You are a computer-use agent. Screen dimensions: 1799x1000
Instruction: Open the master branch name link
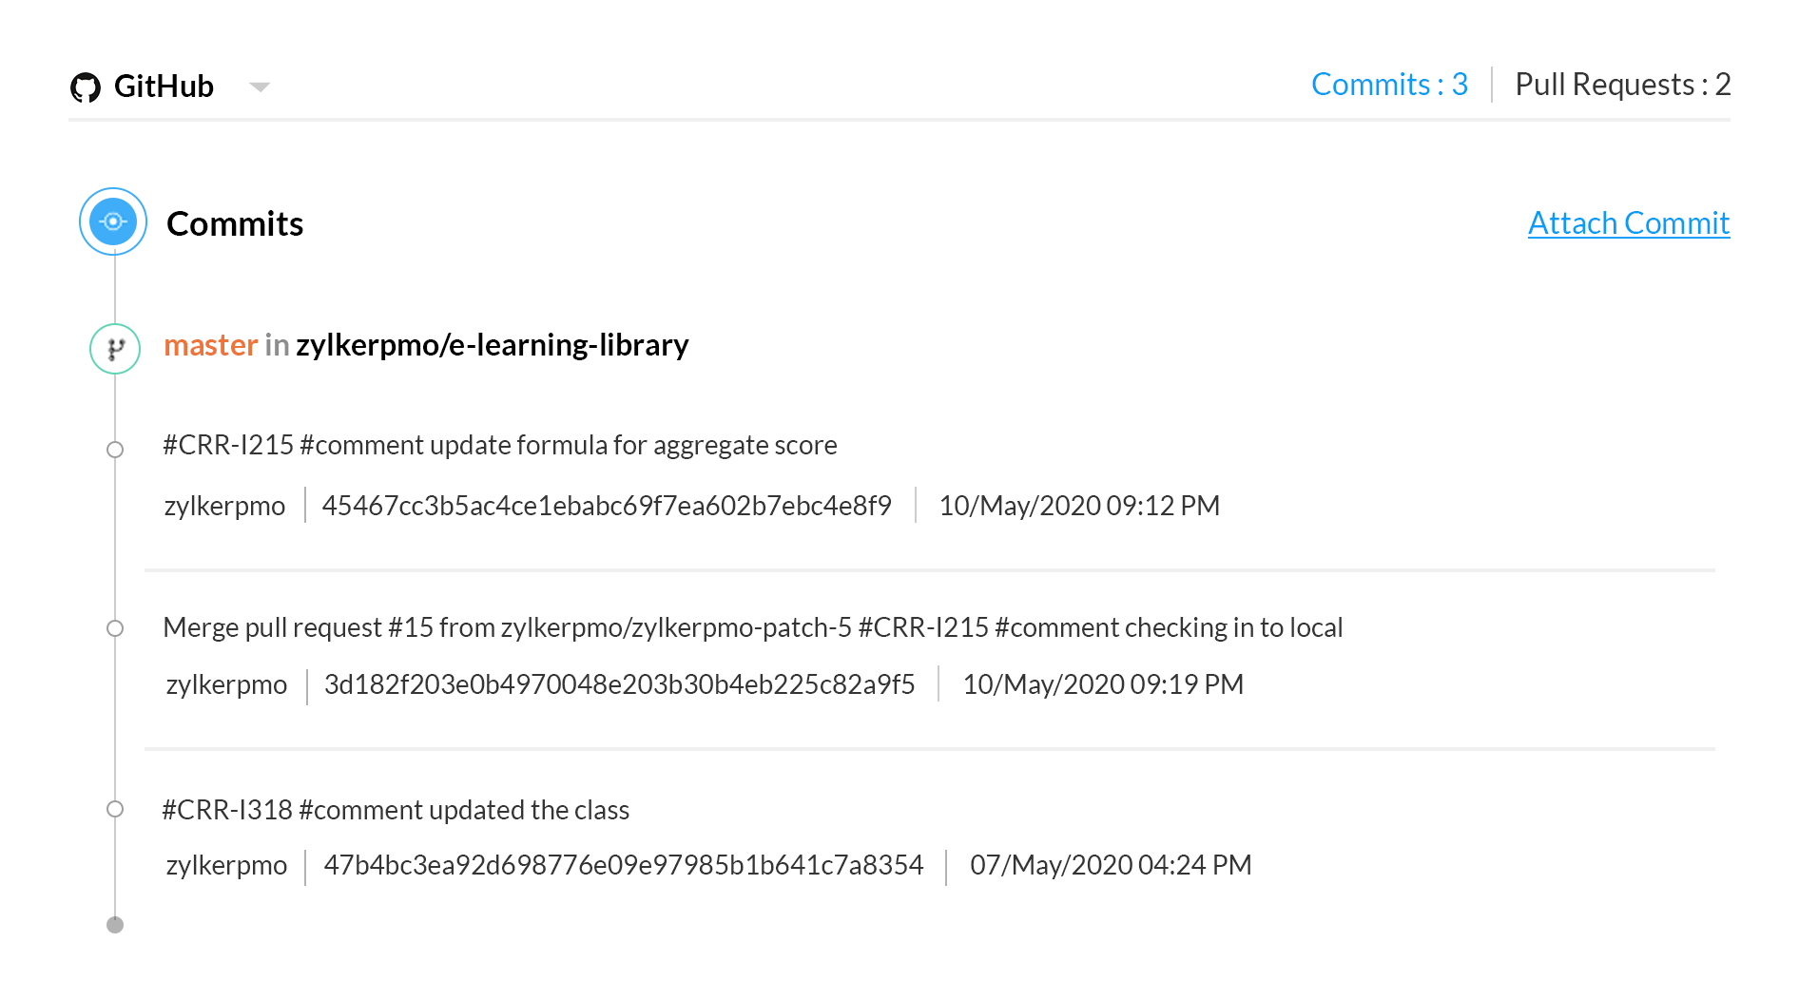pyautogui.click(x=210, y=345)
